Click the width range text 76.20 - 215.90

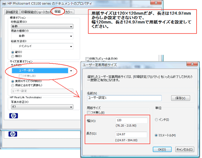[x=126, y=125]
